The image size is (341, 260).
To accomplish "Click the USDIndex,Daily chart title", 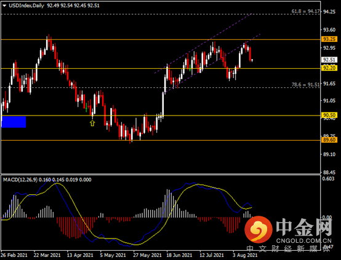I will 26,6.
